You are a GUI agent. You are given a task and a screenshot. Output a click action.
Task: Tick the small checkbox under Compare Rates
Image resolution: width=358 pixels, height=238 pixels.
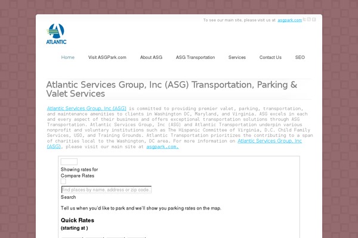(x=63, y=181)
